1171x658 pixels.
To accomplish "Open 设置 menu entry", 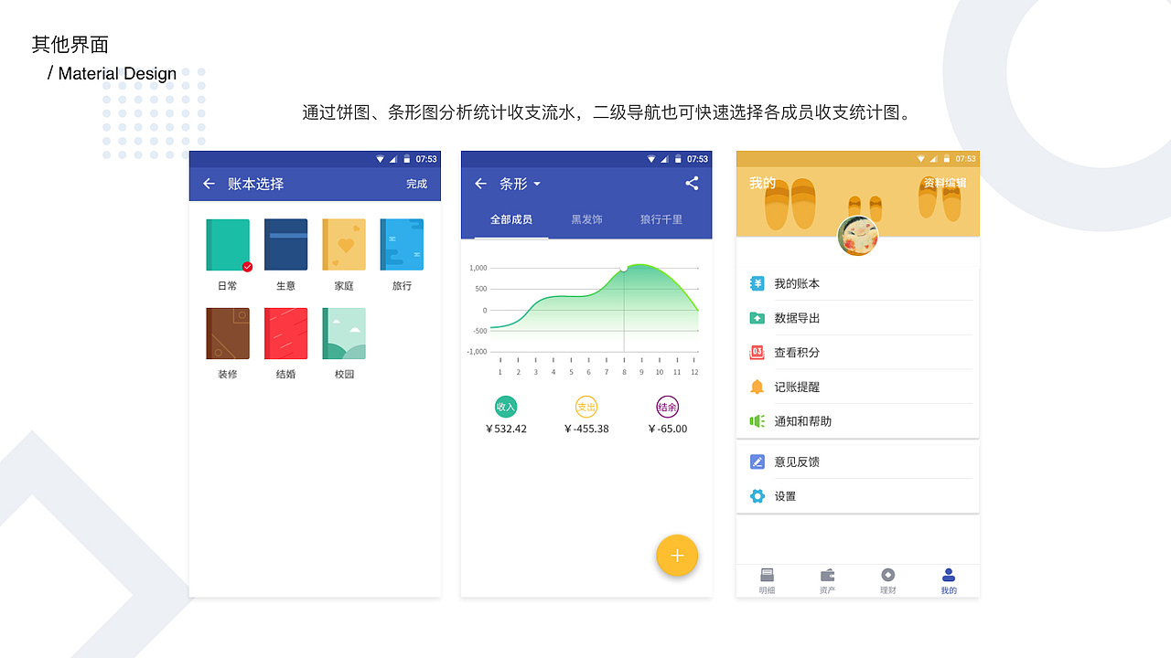I will coord(858,496).
